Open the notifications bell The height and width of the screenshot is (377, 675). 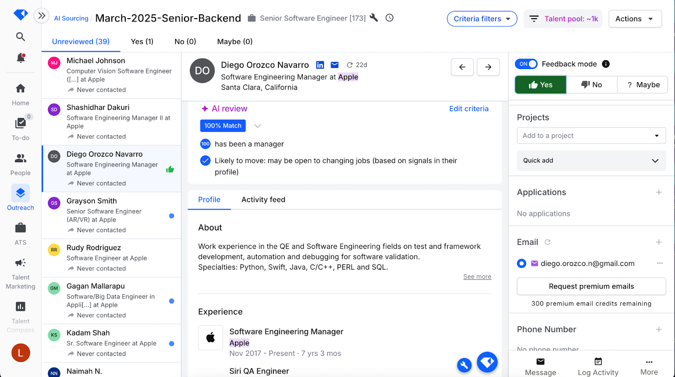tap(20, 58)
